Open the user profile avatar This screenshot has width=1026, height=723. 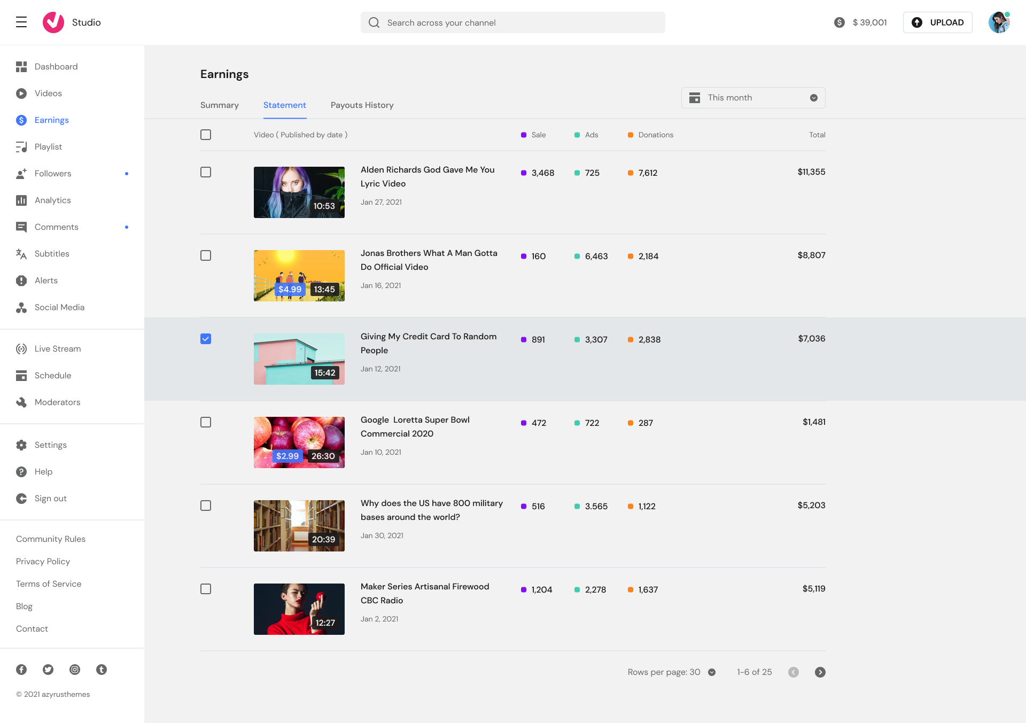click(999, 22)
